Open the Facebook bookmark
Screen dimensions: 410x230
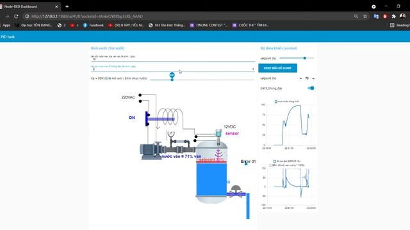pos(94,26)
